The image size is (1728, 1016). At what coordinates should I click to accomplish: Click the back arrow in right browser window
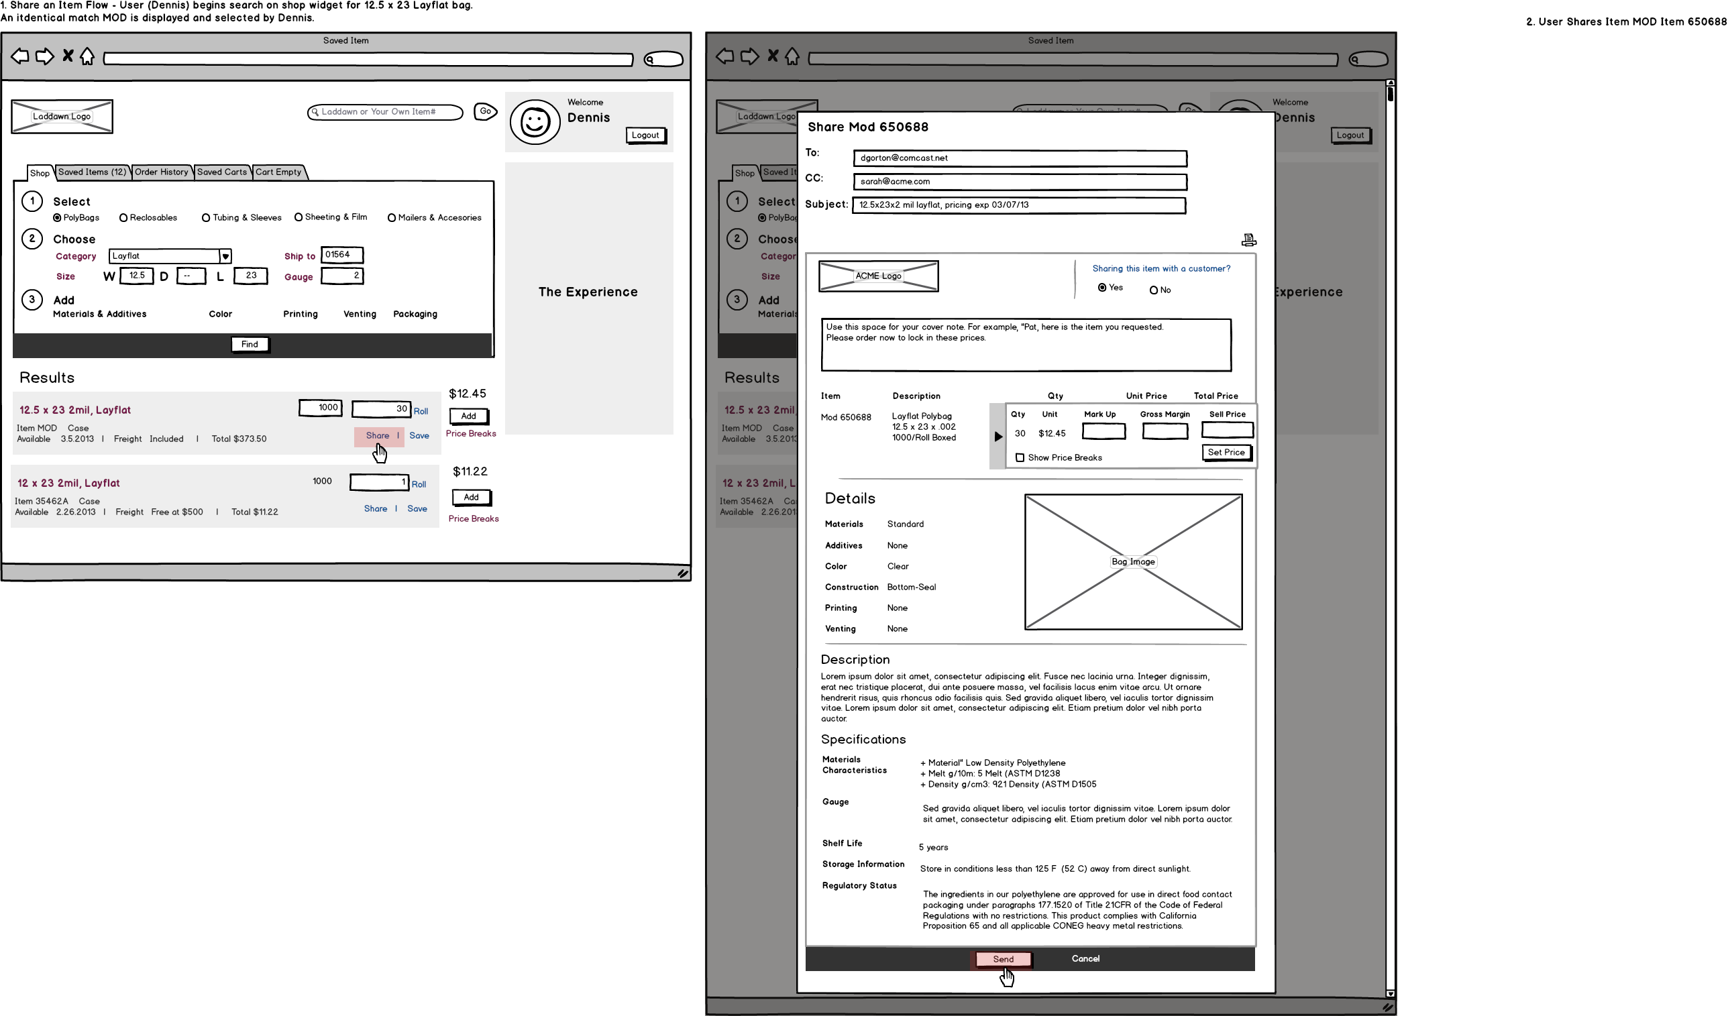[x=724, y=56]
